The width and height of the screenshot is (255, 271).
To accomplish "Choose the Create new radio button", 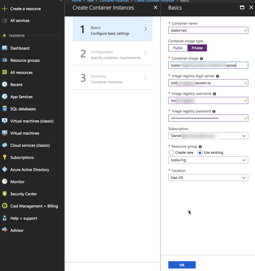I will tap(171, 153).
